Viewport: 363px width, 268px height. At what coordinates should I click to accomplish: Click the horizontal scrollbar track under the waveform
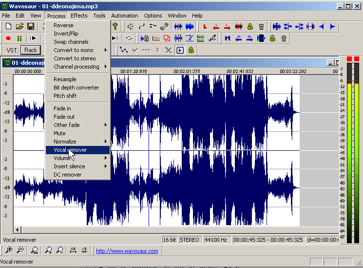click(180, 230)
